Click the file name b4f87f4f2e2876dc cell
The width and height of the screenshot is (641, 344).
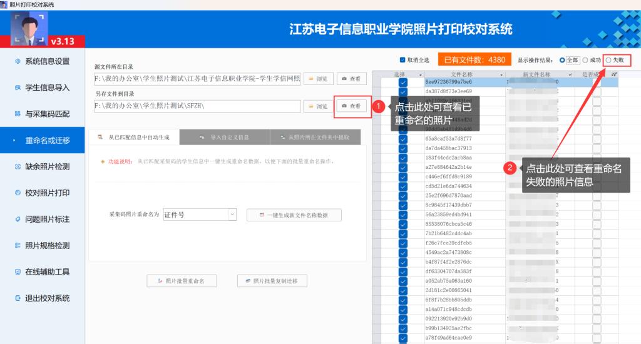(465, 262)
